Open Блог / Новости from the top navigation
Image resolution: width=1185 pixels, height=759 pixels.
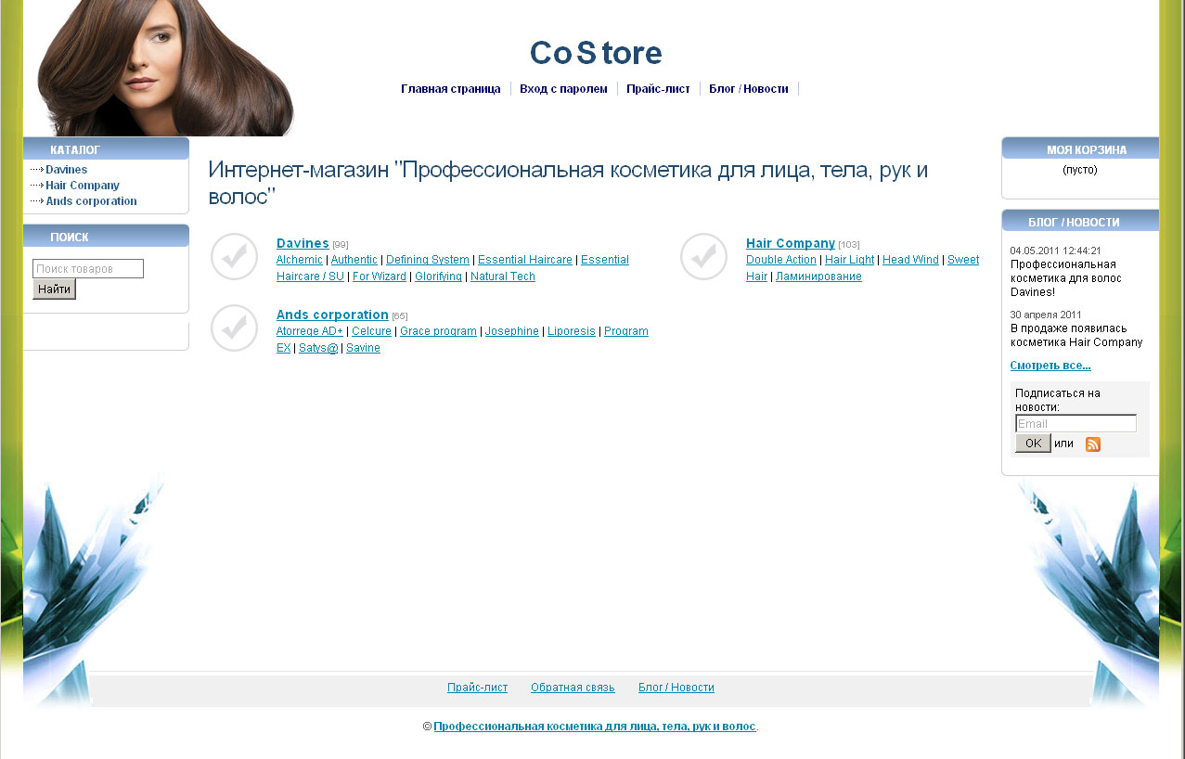click(748, 88)
